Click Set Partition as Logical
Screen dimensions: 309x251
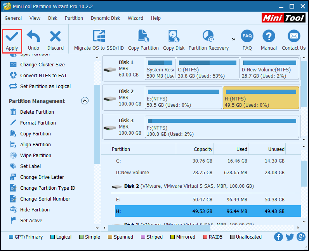[40, 86]
